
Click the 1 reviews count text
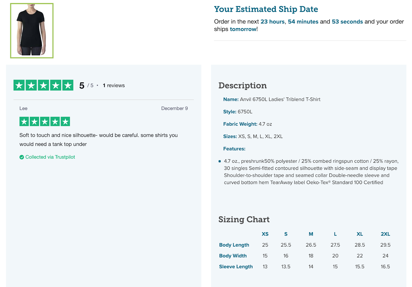[114, 85]
